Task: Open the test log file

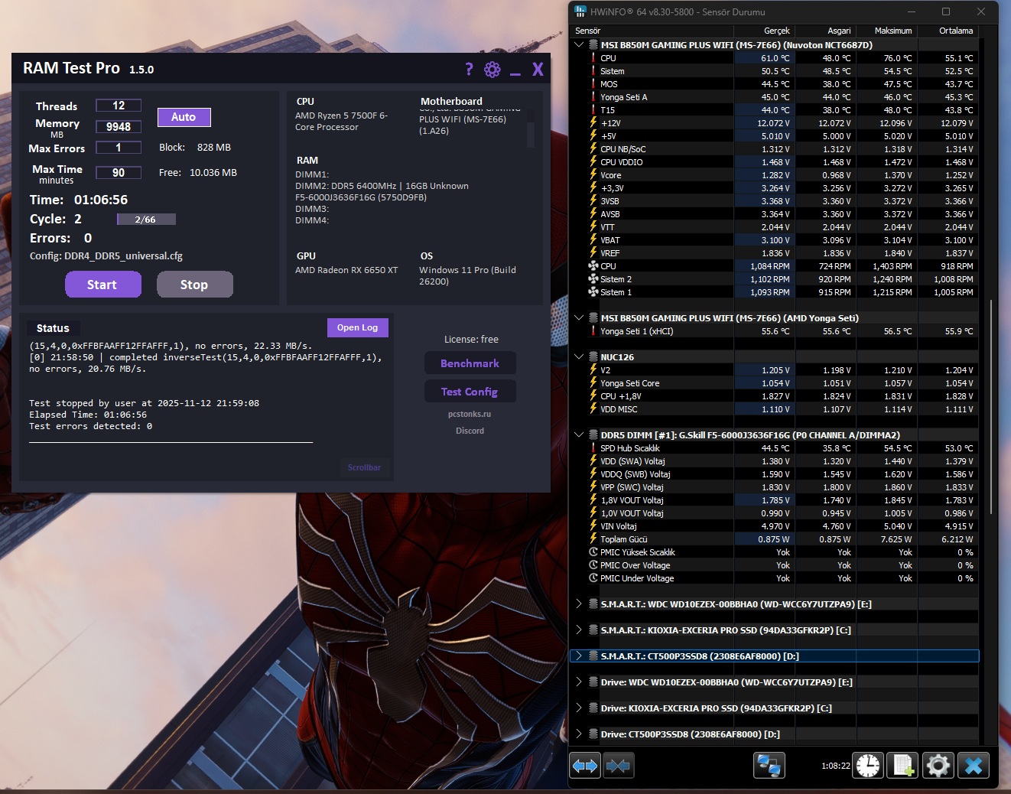Action: tap(357, 327)
